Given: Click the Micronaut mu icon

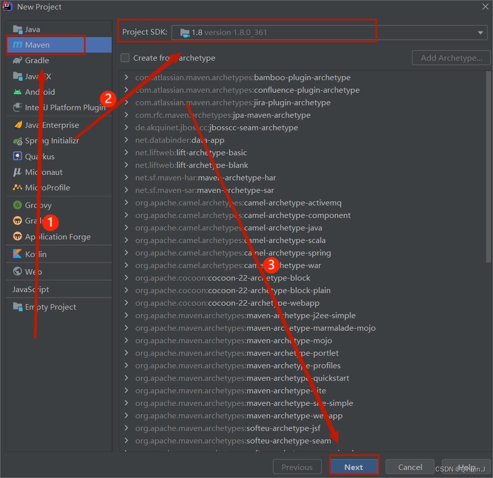Looking at the screenshot, I should 18,172.
